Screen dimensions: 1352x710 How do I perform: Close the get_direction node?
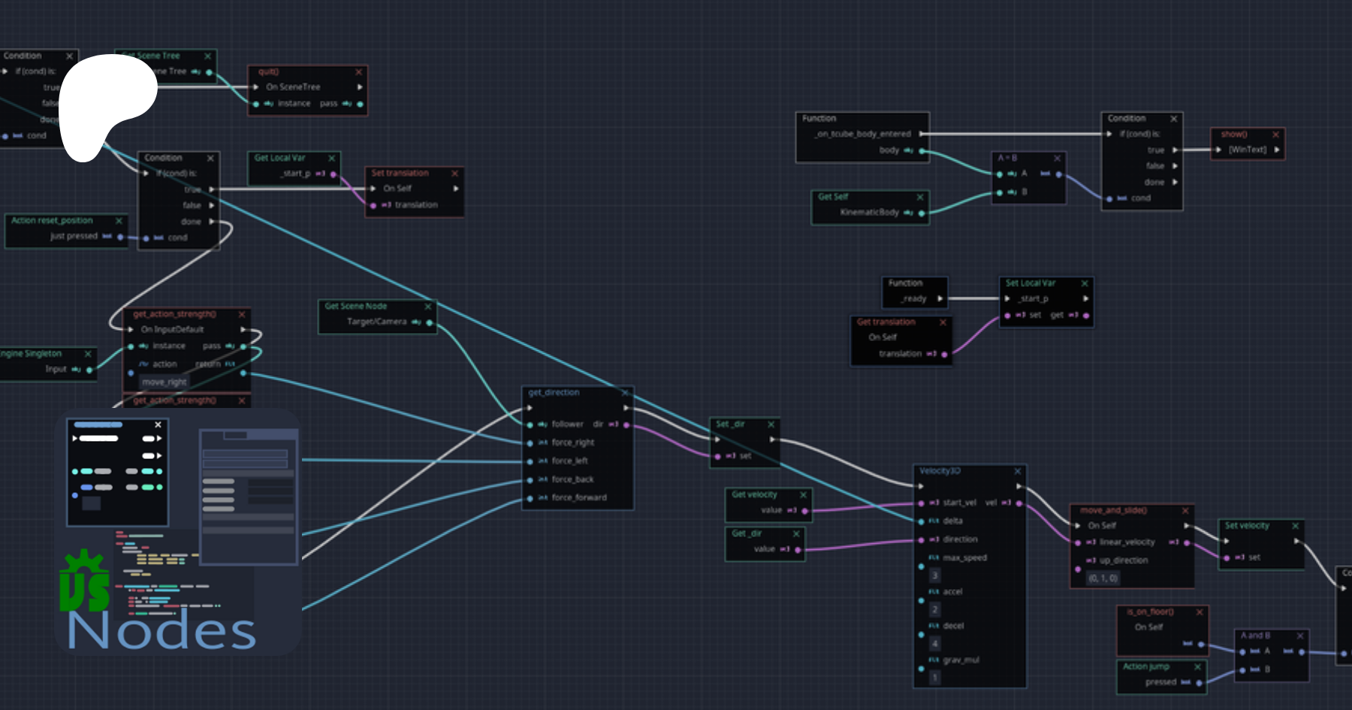(x=624, y=393)
